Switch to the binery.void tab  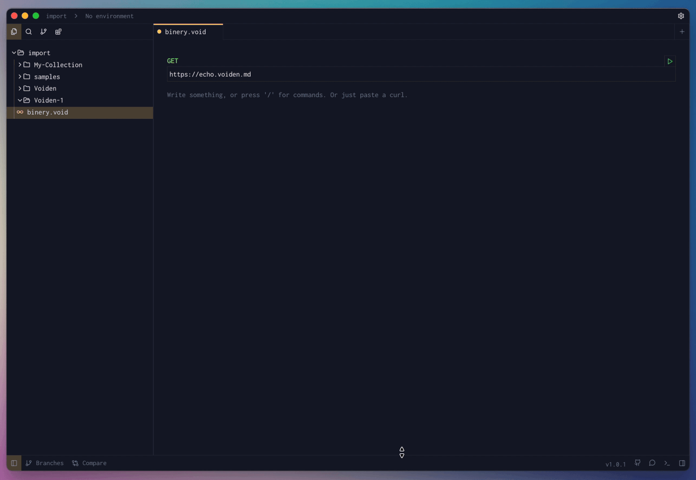(x=185, y=32)
